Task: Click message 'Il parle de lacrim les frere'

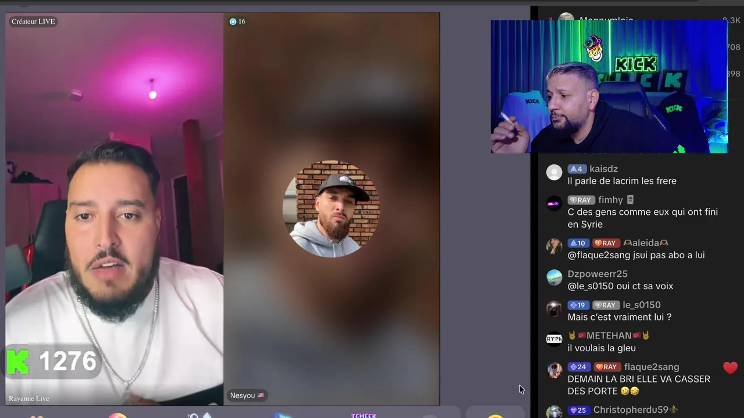Action: coord(622,181)
